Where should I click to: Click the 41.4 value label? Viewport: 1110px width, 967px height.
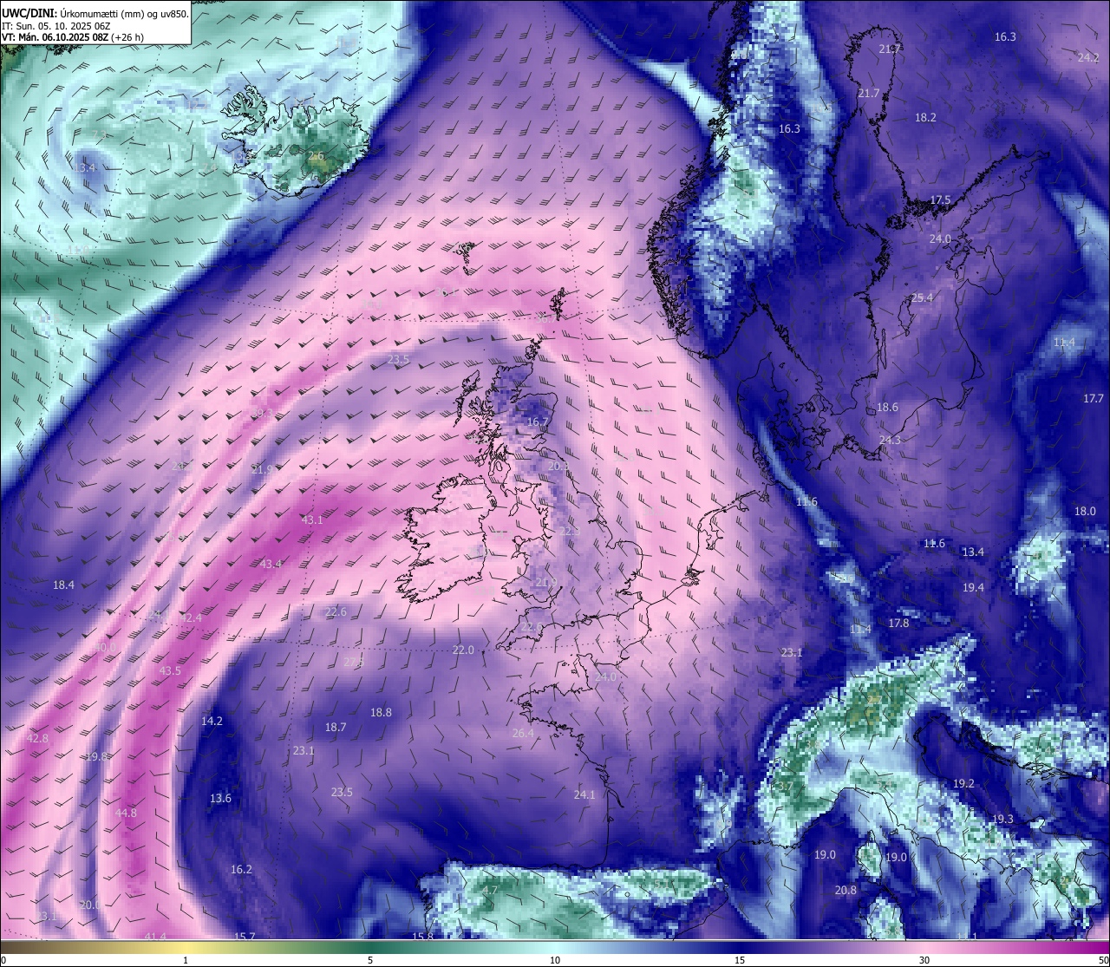[x=155, y=937]
